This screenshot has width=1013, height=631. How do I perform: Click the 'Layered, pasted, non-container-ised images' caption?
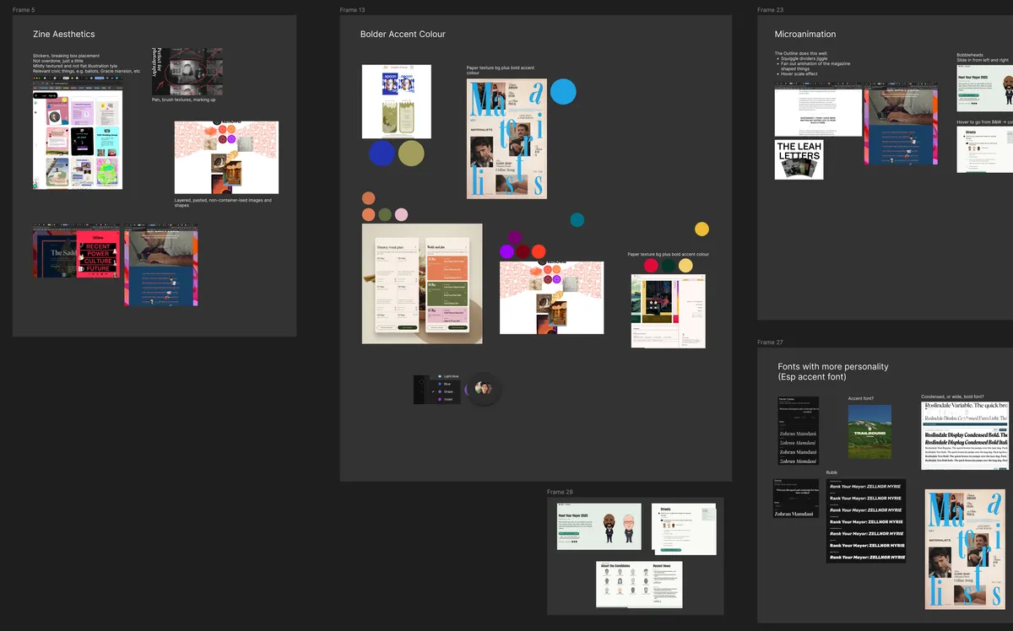click(x=224, y=202)
